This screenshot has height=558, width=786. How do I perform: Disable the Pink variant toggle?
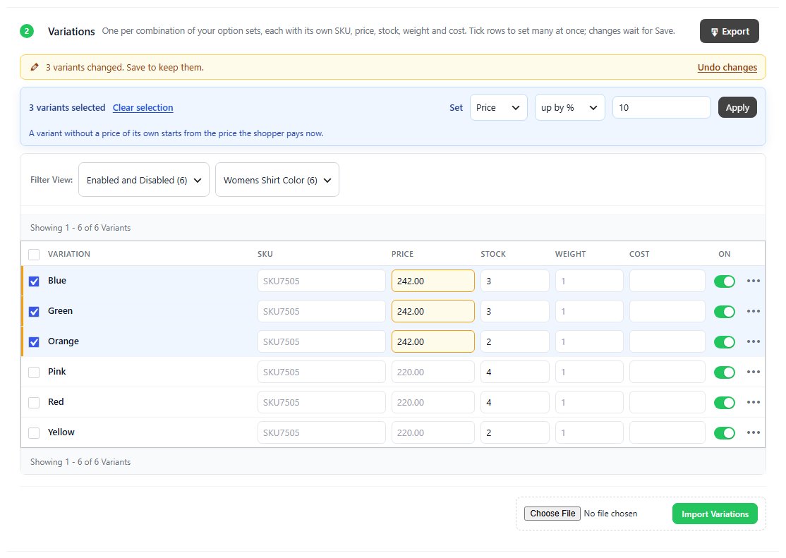pyautogui.click(x=725, y=372)
